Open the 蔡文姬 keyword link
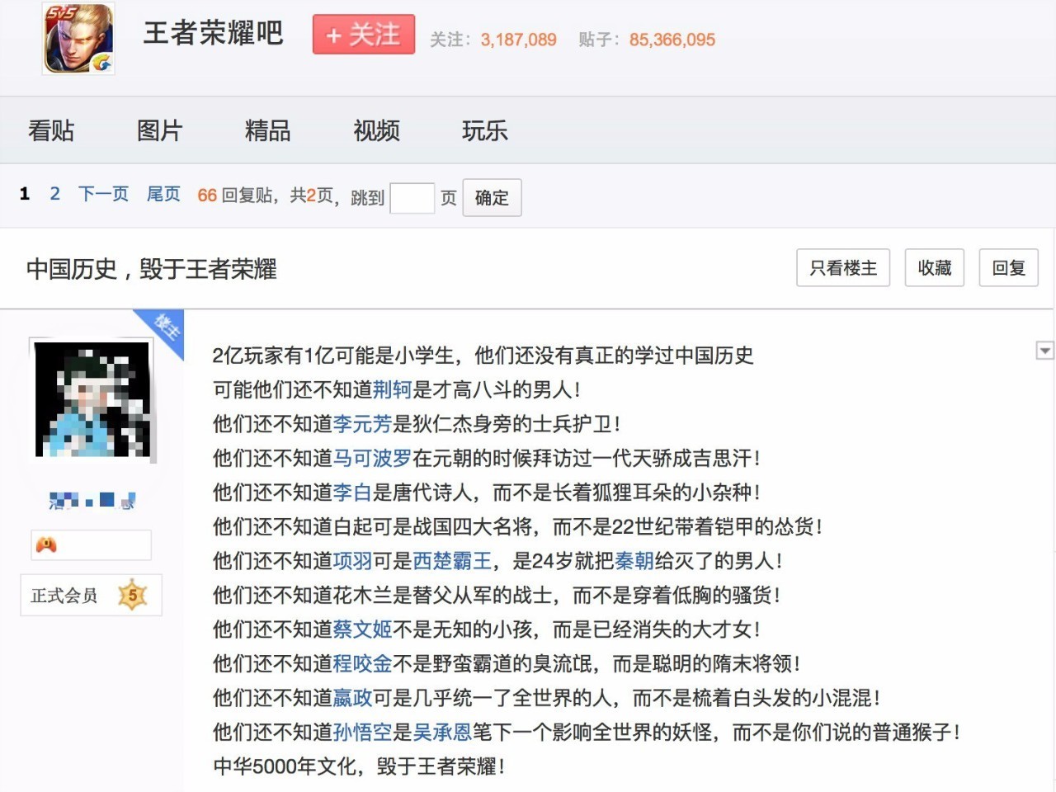1056x792 pixels. click(x=363, y=629)
